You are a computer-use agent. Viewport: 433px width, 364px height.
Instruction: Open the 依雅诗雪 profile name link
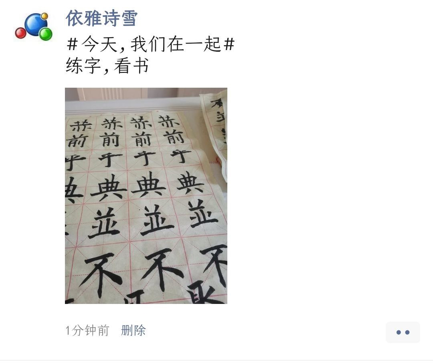101,18
